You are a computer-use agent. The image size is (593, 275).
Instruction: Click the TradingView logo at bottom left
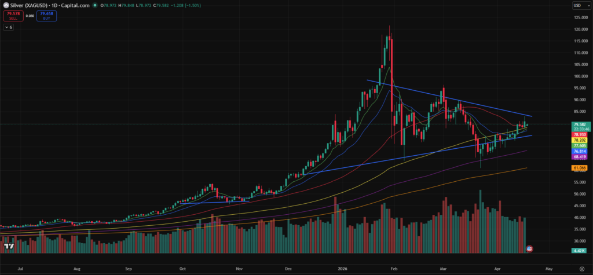[x=9, y=246]
